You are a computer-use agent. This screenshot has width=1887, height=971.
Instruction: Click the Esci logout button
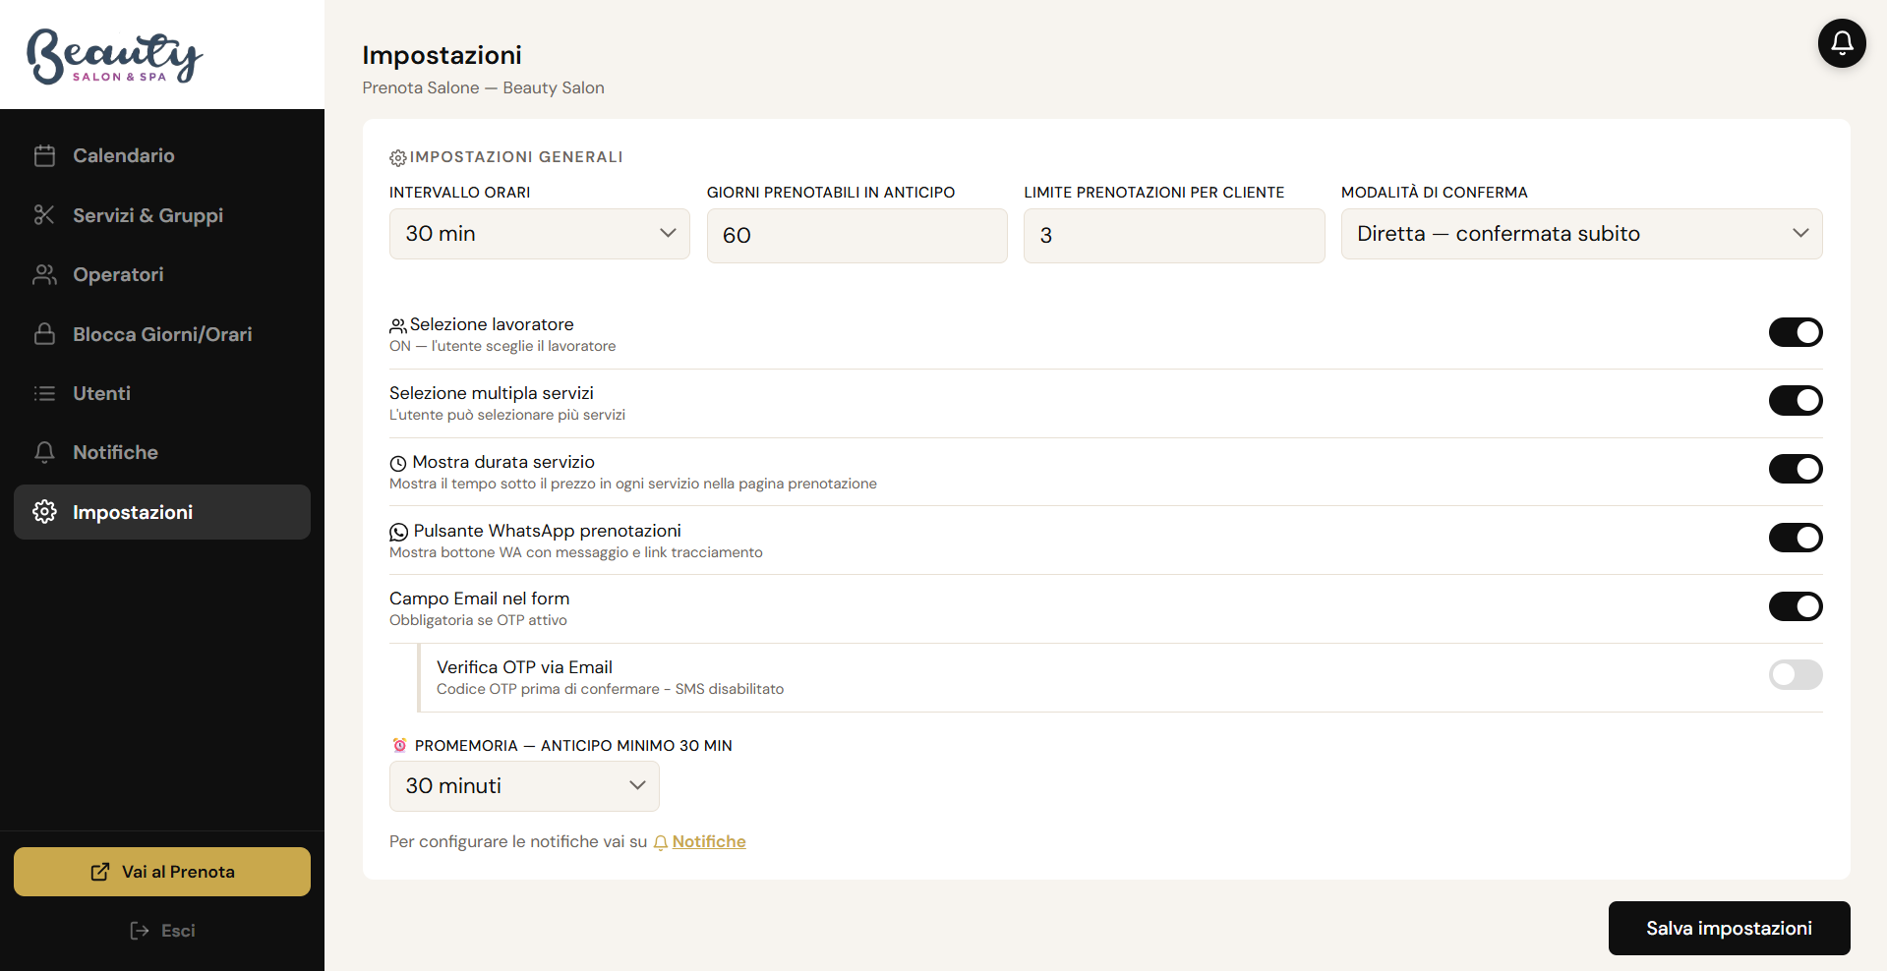[x=162, y=931]
